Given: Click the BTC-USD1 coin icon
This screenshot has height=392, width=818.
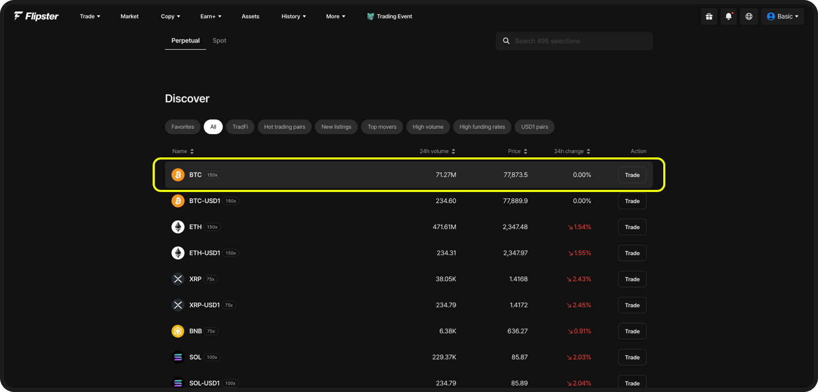Looking at the screenshot, I should click(178, 201).
